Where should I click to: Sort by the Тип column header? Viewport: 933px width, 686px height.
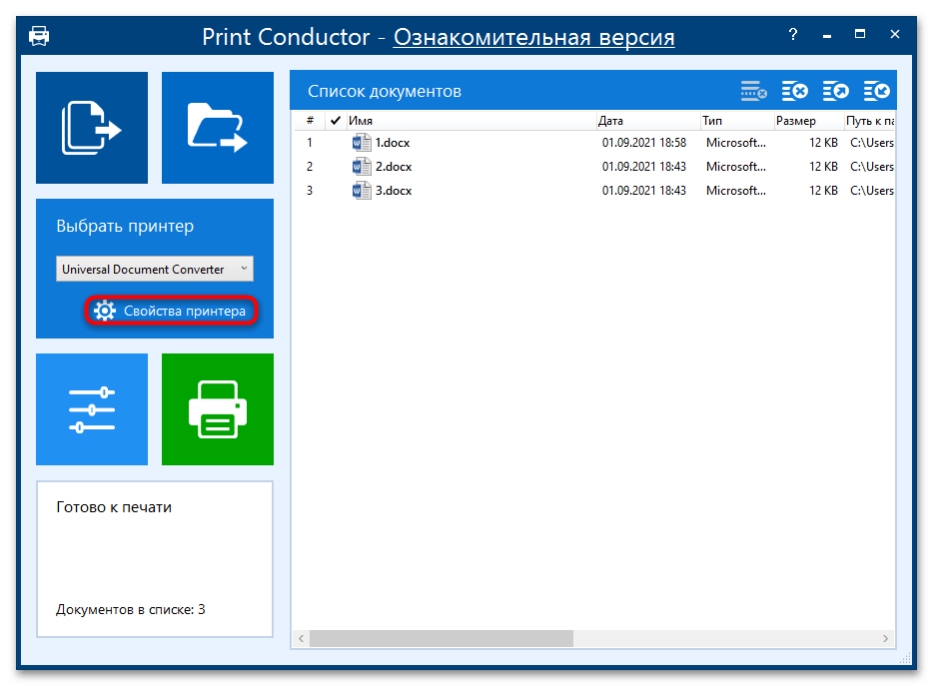pyautogui.click(x=736, y=121)
